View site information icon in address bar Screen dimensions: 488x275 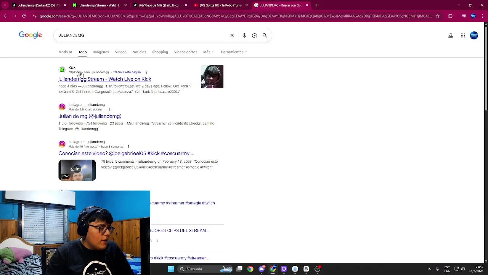tap(35, 16)
